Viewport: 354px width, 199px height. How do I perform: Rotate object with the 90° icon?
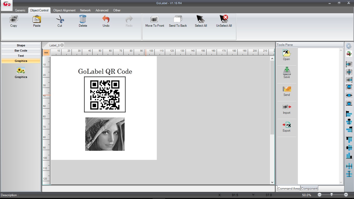349,54
